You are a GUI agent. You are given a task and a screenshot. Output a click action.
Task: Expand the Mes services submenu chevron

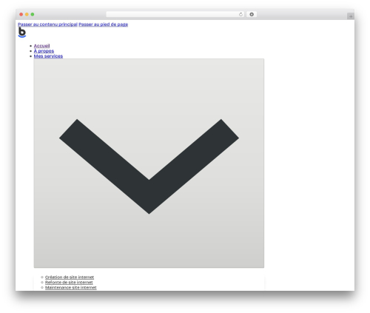(x=149, y=163)
